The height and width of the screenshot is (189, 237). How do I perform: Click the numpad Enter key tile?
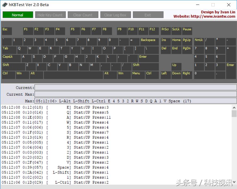[x=231, y=71]
